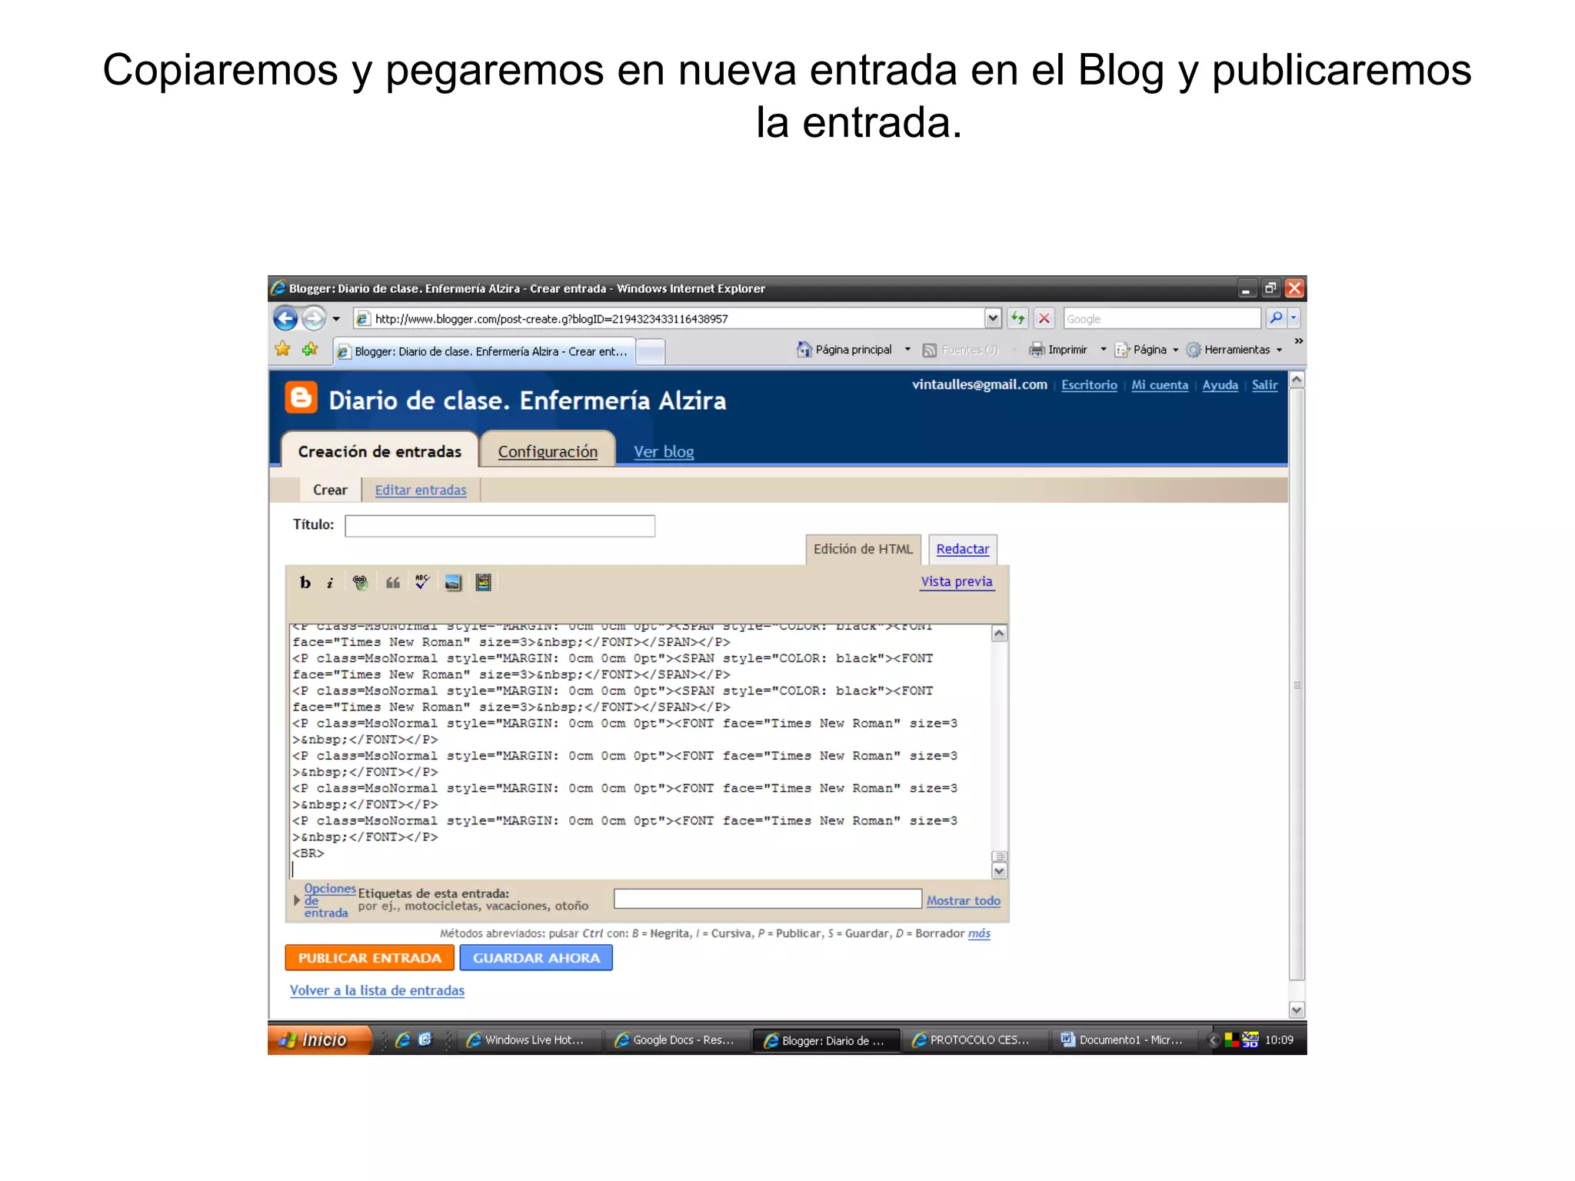Viewport: 1575px width, 1181px height.
Task: Switch to the Redactar tab
Action: pyautogui.click(x=962, y=549)
